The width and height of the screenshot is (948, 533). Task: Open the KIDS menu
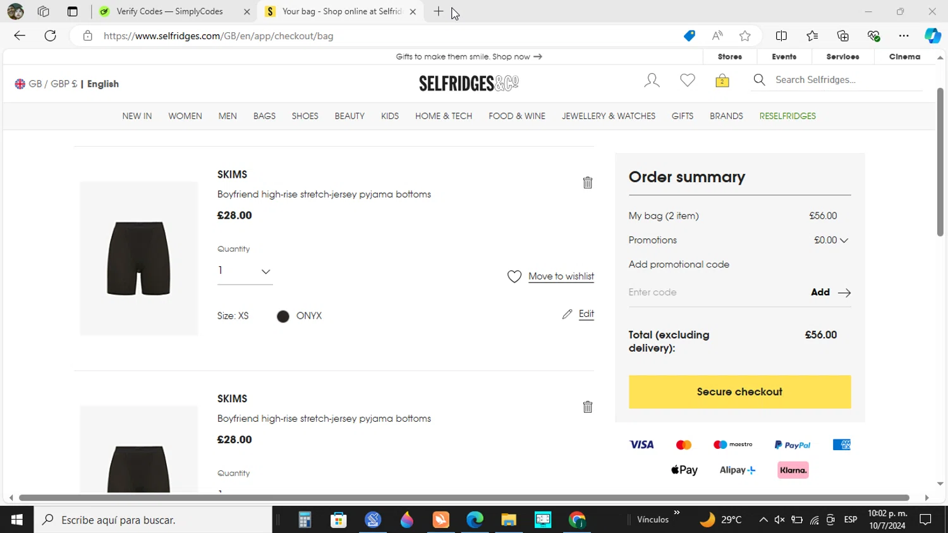click(390, 116)
